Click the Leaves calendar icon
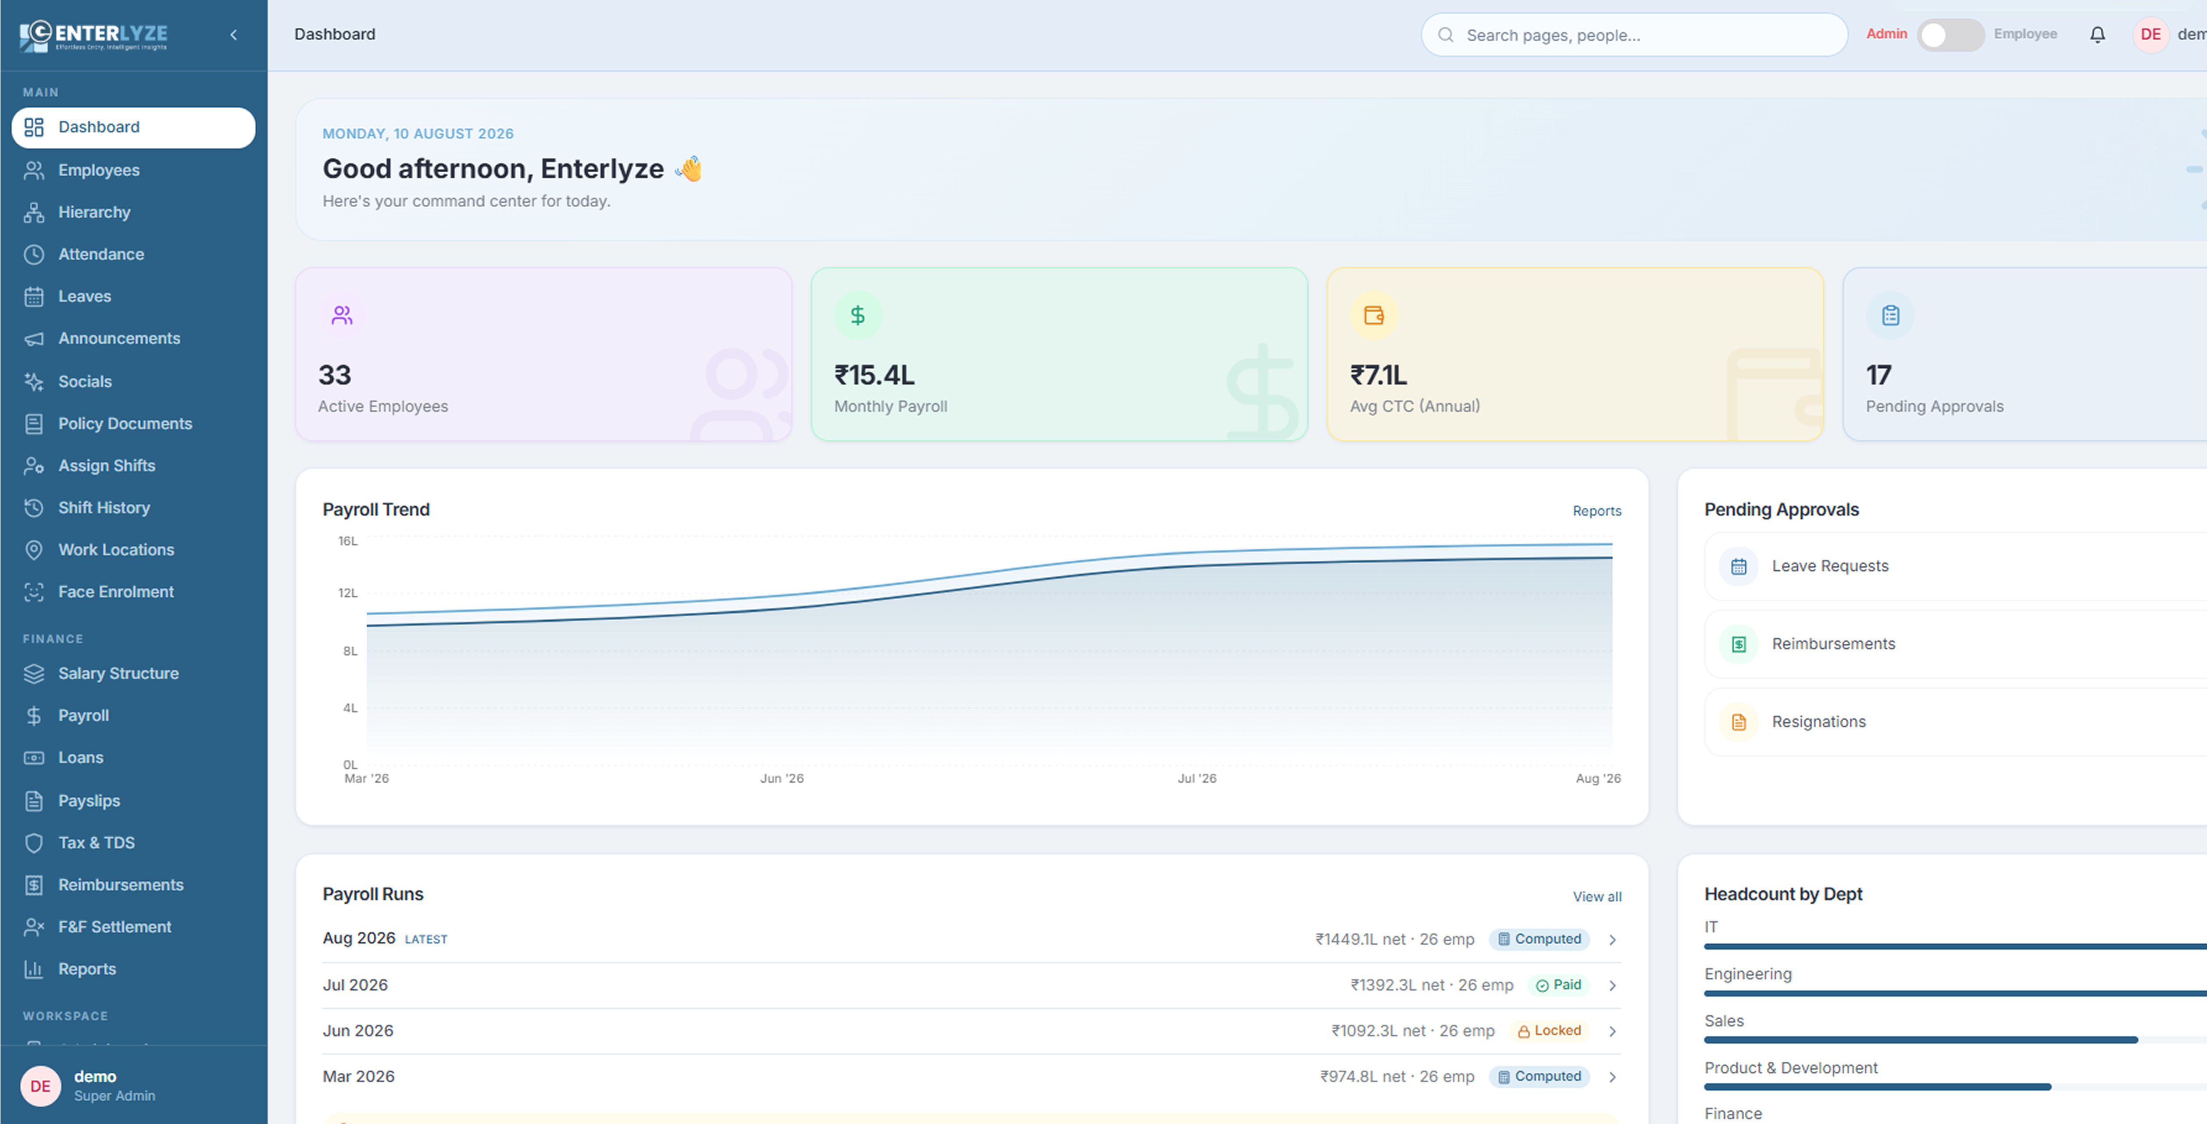The height and width of the screenshot is (1124, 2207). (x=33, y=296)
